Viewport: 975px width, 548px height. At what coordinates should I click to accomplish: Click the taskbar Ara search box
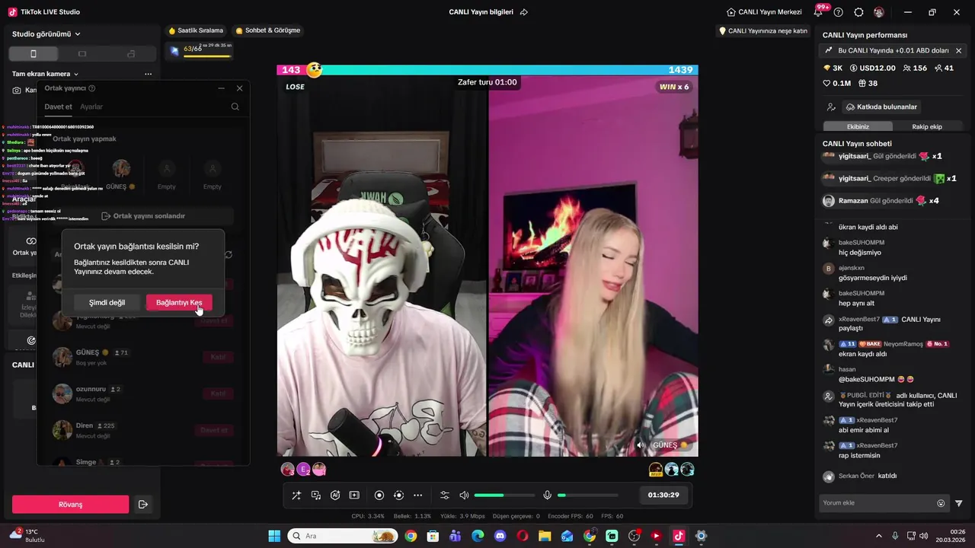pos(342,536)
